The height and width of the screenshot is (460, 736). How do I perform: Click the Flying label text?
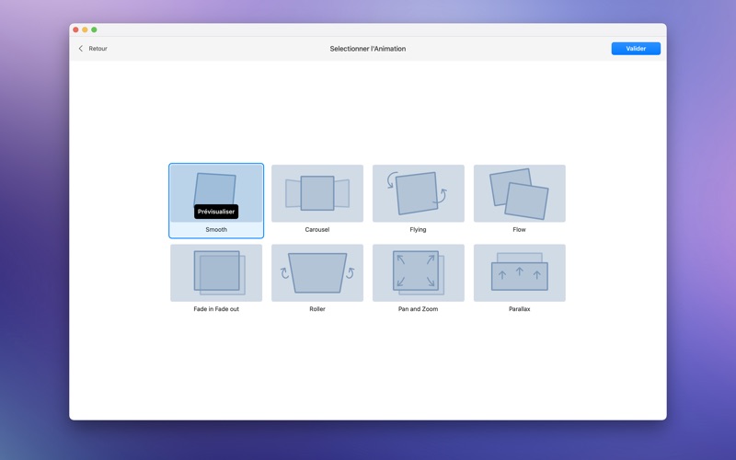point(419,229)
